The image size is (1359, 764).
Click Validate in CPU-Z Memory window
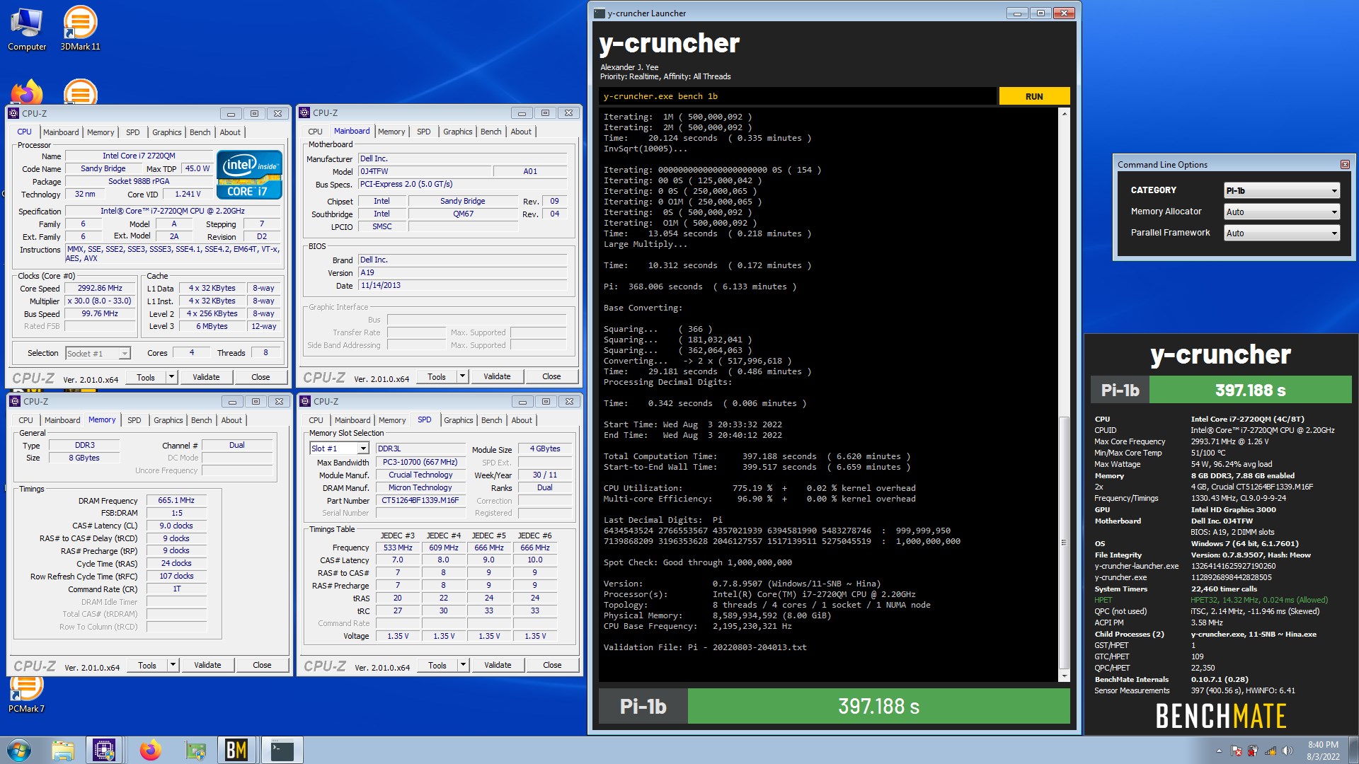point(207,665)
